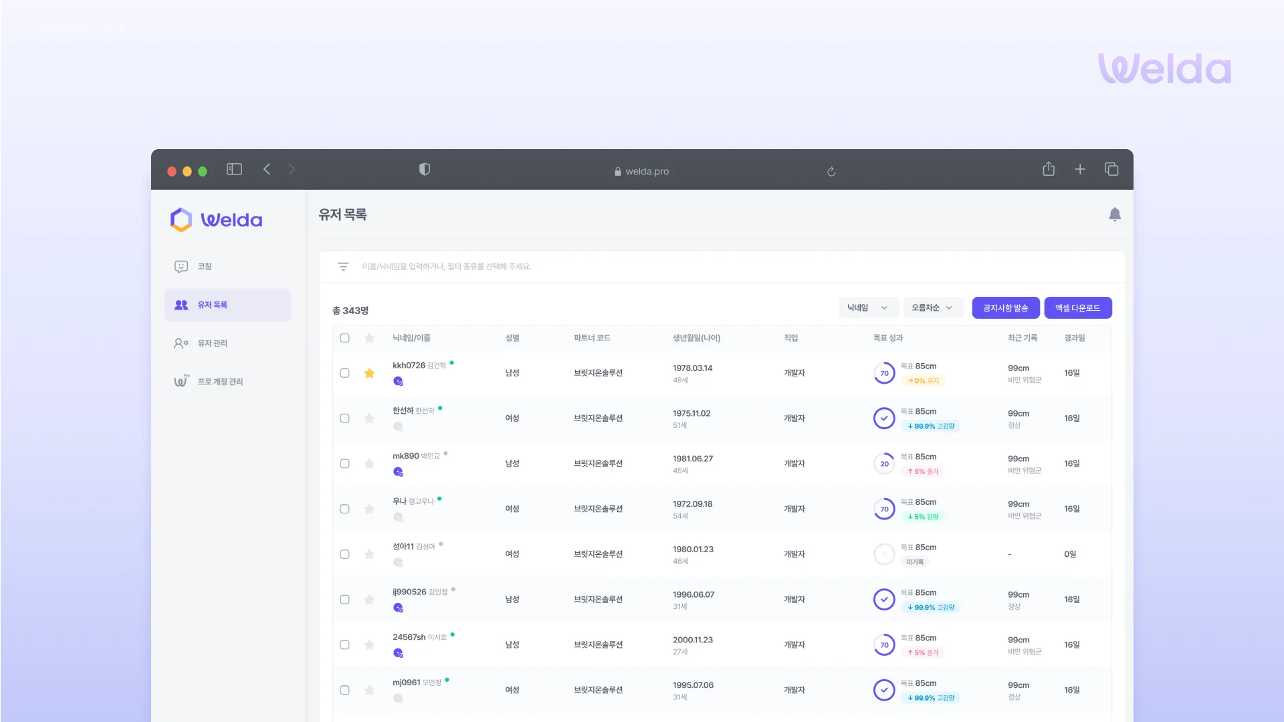Screen dimensions: 1284x722
Task: Star the 한선하 row
Action: (369, 418)
